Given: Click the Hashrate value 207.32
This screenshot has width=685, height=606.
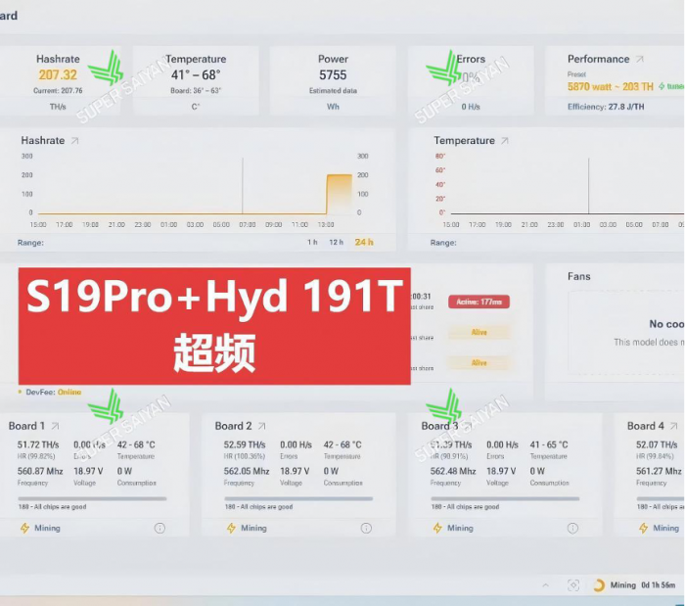Looking at the screenshot, I should (x=58, y=74).
